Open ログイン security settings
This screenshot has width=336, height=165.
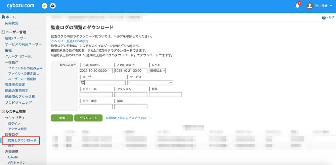pos(14,123)
